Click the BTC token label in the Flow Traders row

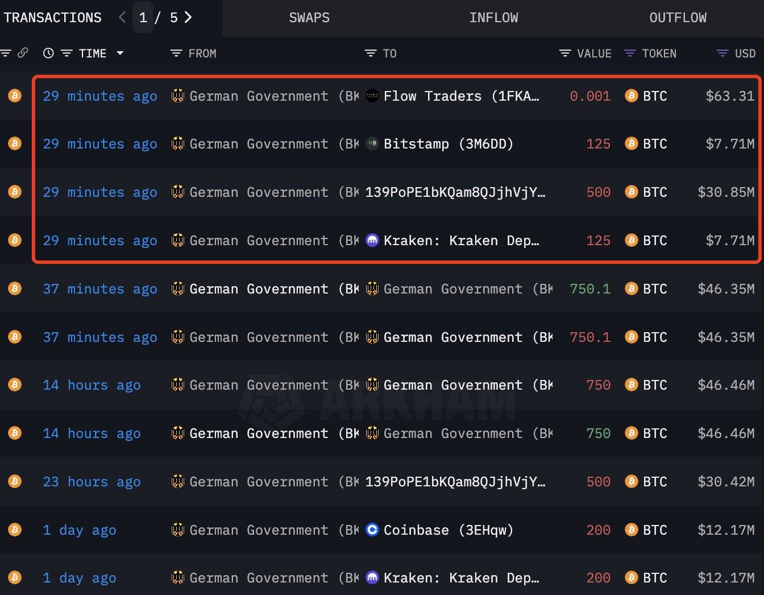(655, 96)
